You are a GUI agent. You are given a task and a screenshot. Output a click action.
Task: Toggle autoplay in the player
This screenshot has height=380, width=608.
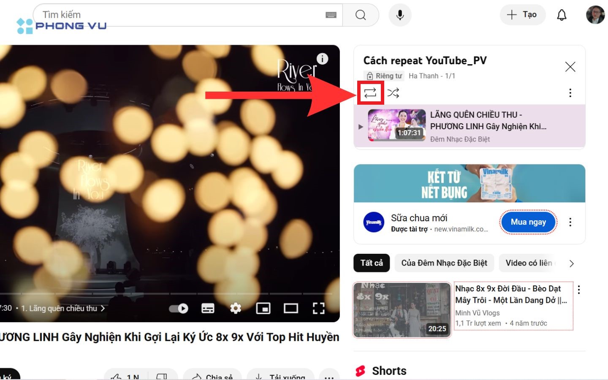pyautogui.click(x=178, y=309)
